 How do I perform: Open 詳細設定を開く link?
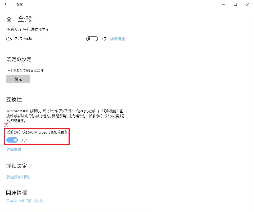(18, 177)
